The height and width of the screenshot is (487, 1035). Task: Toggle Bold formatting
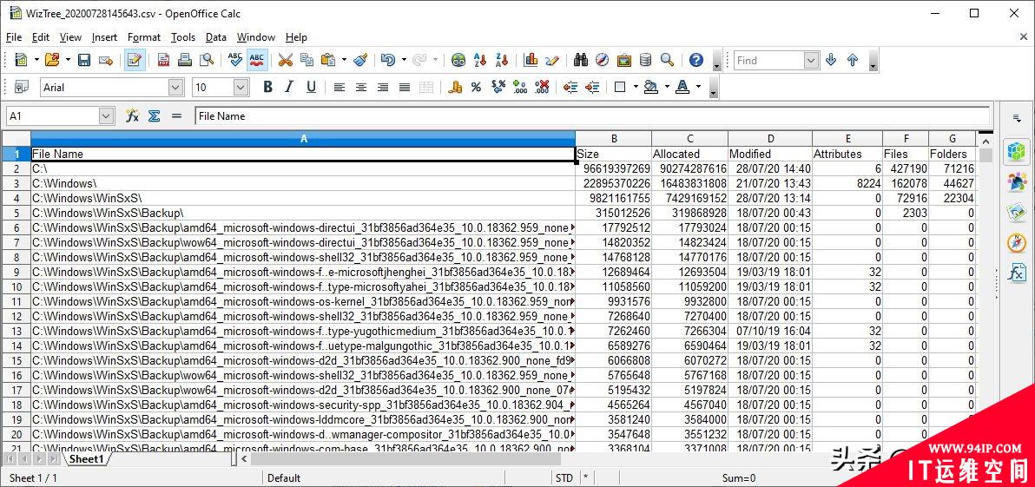coord(267,87)
